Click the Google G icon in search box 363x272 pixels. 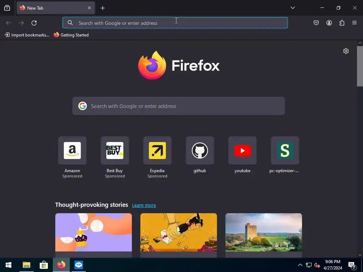(x=82, y=106)
